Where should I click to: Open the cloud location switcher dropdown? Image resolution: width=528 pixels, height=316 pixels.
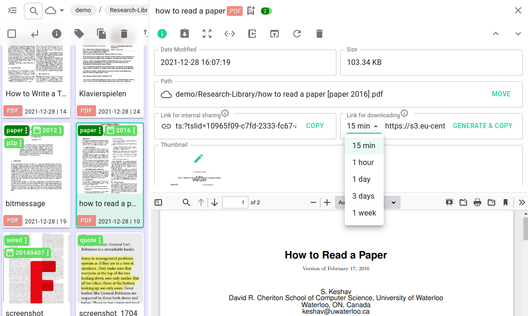pos(54,10)
